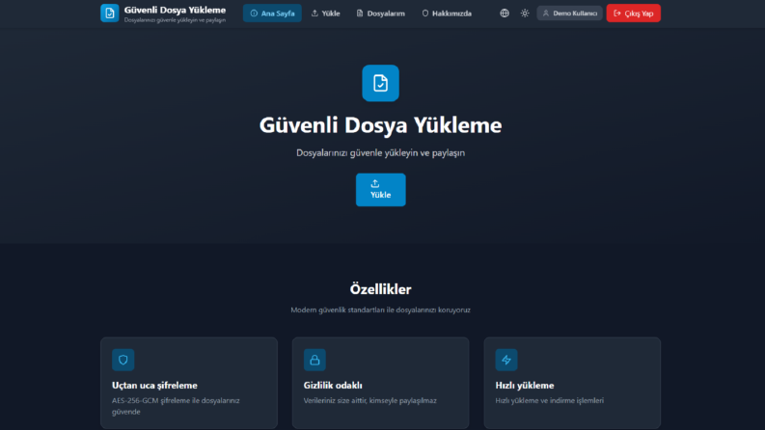Click the shield icon on encryption card
This screenshot has width=765, height=430.
(123, 360)
